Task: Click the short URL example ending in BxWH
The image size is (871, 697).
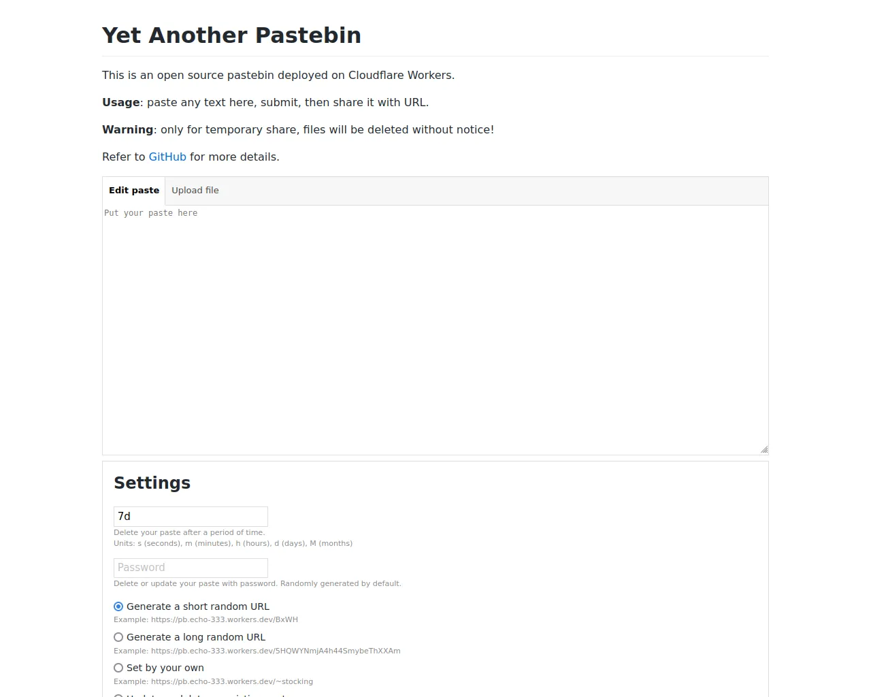Action: 206,620
